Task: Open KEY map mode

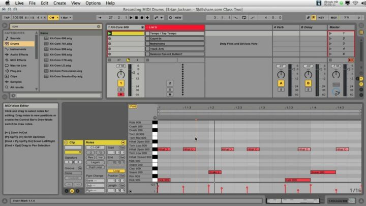Action: pos(321,17)
